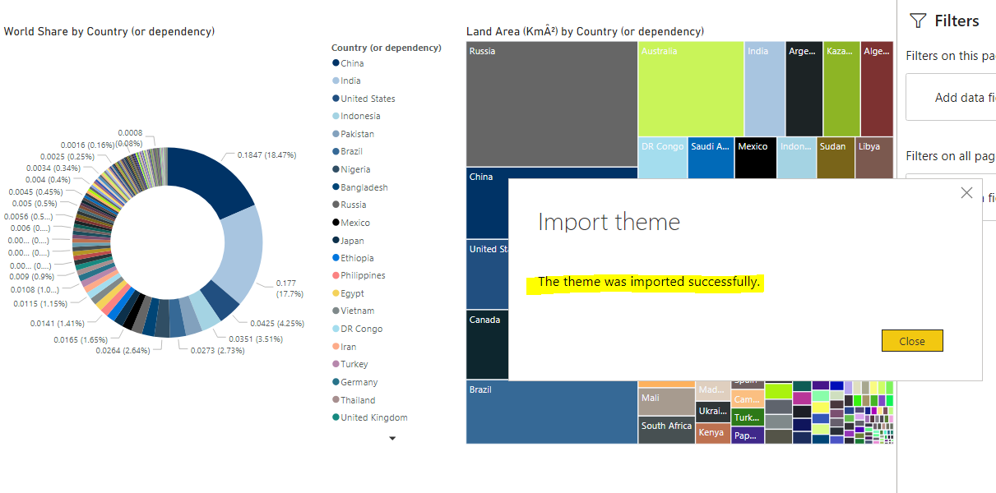Click the South Africa treemap tile

click(667, 431)
